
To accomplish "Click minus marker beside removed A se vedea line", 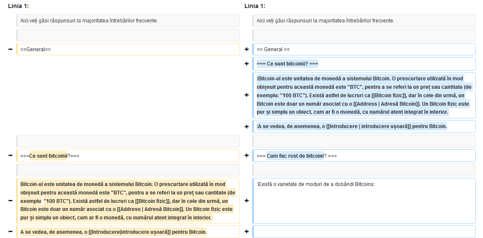I will pyautogui.click(x=11, y=232).
